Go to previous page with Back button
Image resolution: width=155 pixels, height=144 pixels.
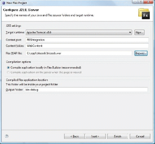point(74,136)
